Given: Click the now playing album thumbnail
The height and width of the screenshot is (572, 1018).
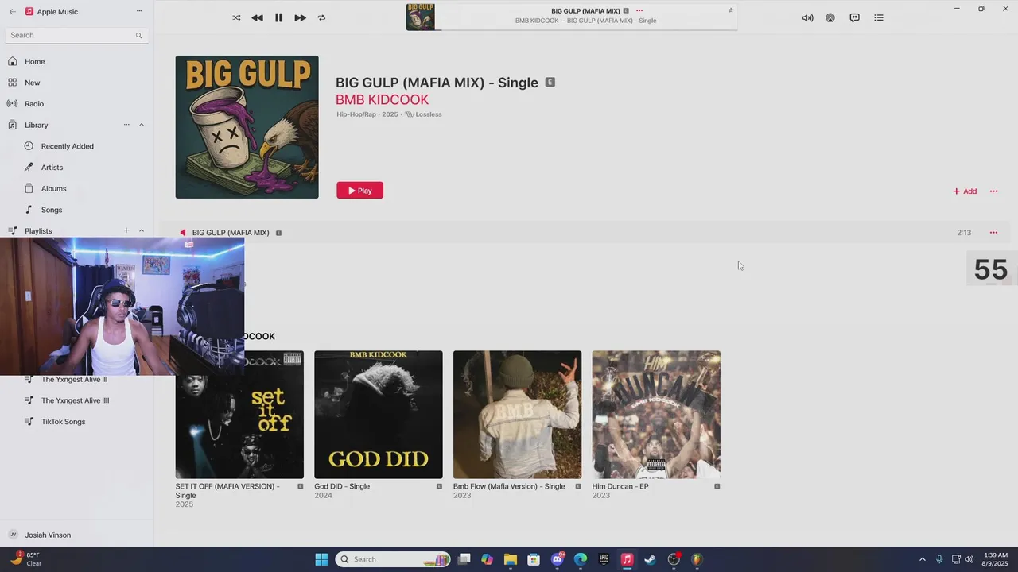Looking at the screenshot, I should pos(420,17).
